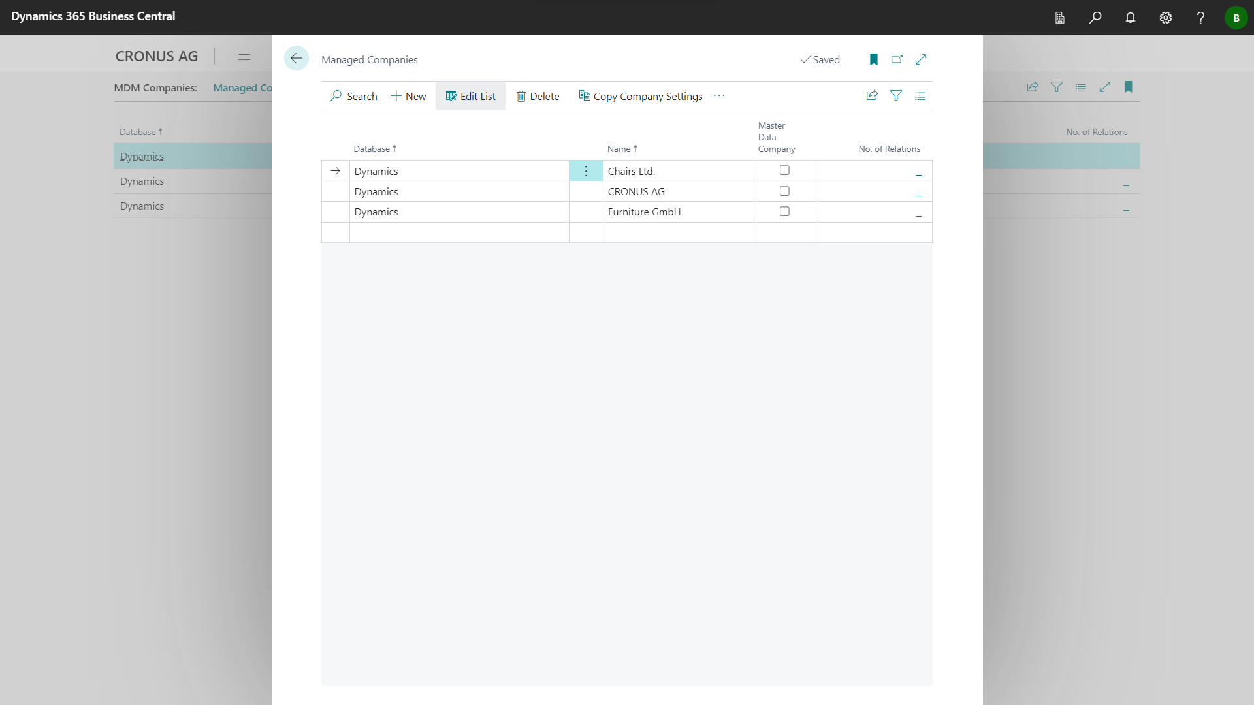Open Settings gear menu

click(1166, 18)
